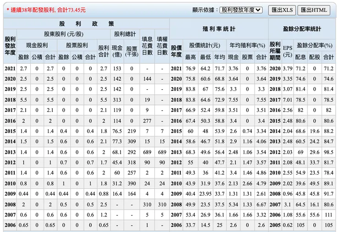Click the 匯出HTML export button
The width and height of the screenshot is (339, 232).
pyautogui.click(x=314, y=10)
